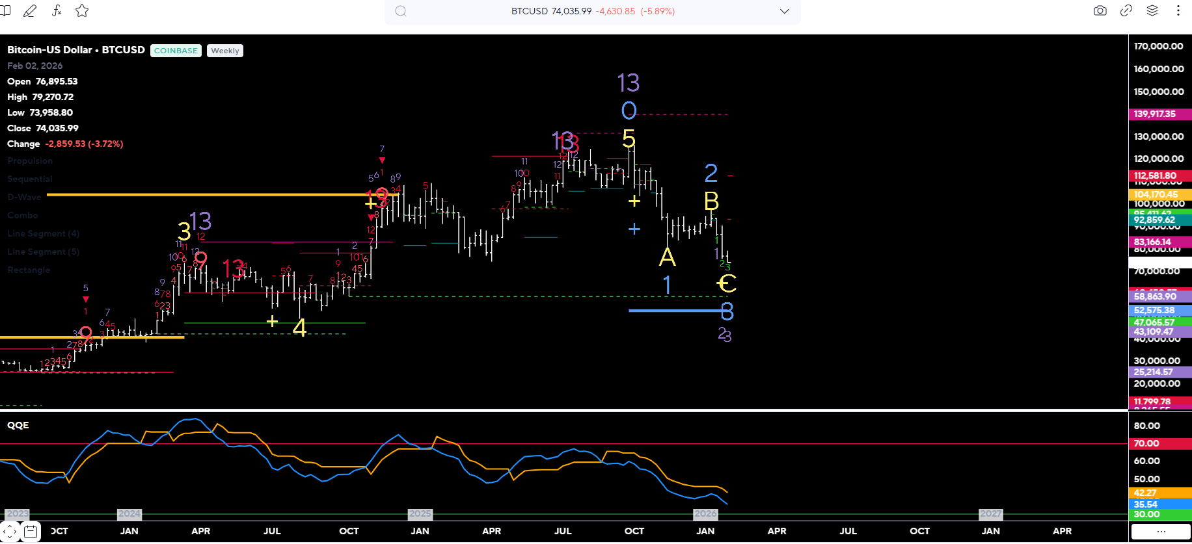Expand the BTCUSD symbol dropdown chevron
Viewport: 1192px width, 544px height.
coord(784,12)
